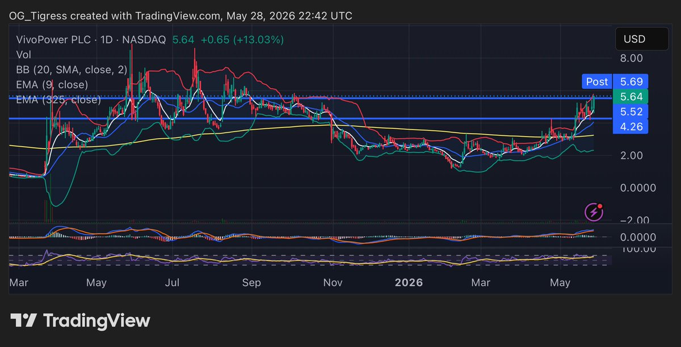Viewport: 681px width, 347px height.
Task: Open the TradingView logo link
Action: coord(81,321)
